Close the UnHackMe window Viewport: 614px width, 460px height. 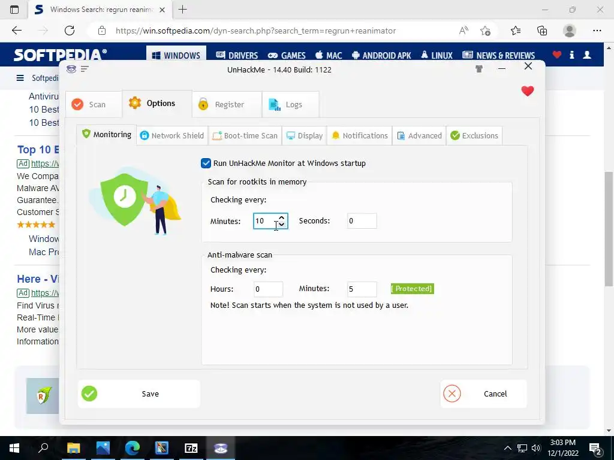tap(528, 66)
